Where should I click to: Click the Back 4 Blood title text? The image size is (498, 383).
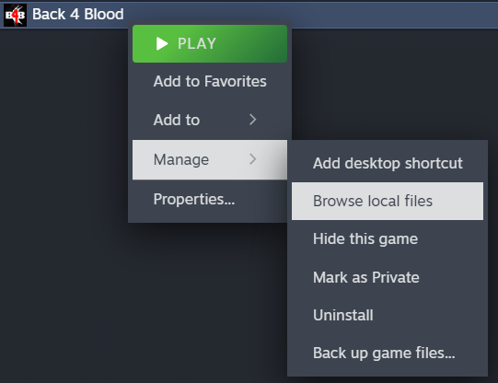(x=78, y=15)
